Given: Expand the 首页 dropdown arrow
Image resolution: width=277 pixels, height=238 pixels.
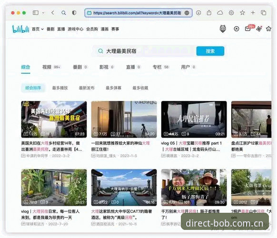Looking at the screenshot, I should click(42, 29).
